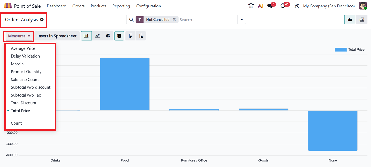
Task: Remove the Not Cancelled filter
Action: point(174,20)
